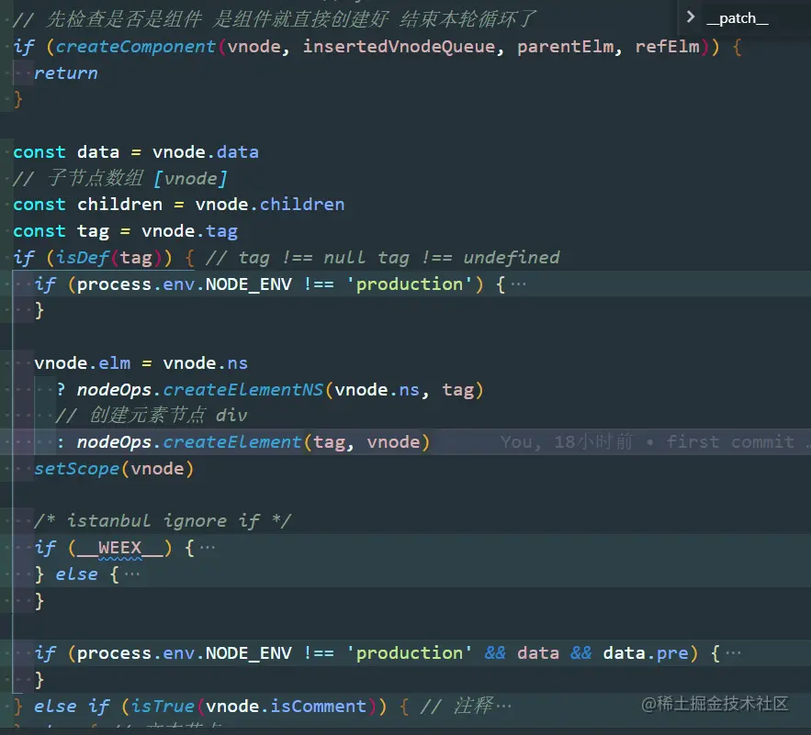Click the '// 子节点数组 [vnode]' comment

point(119,178)
